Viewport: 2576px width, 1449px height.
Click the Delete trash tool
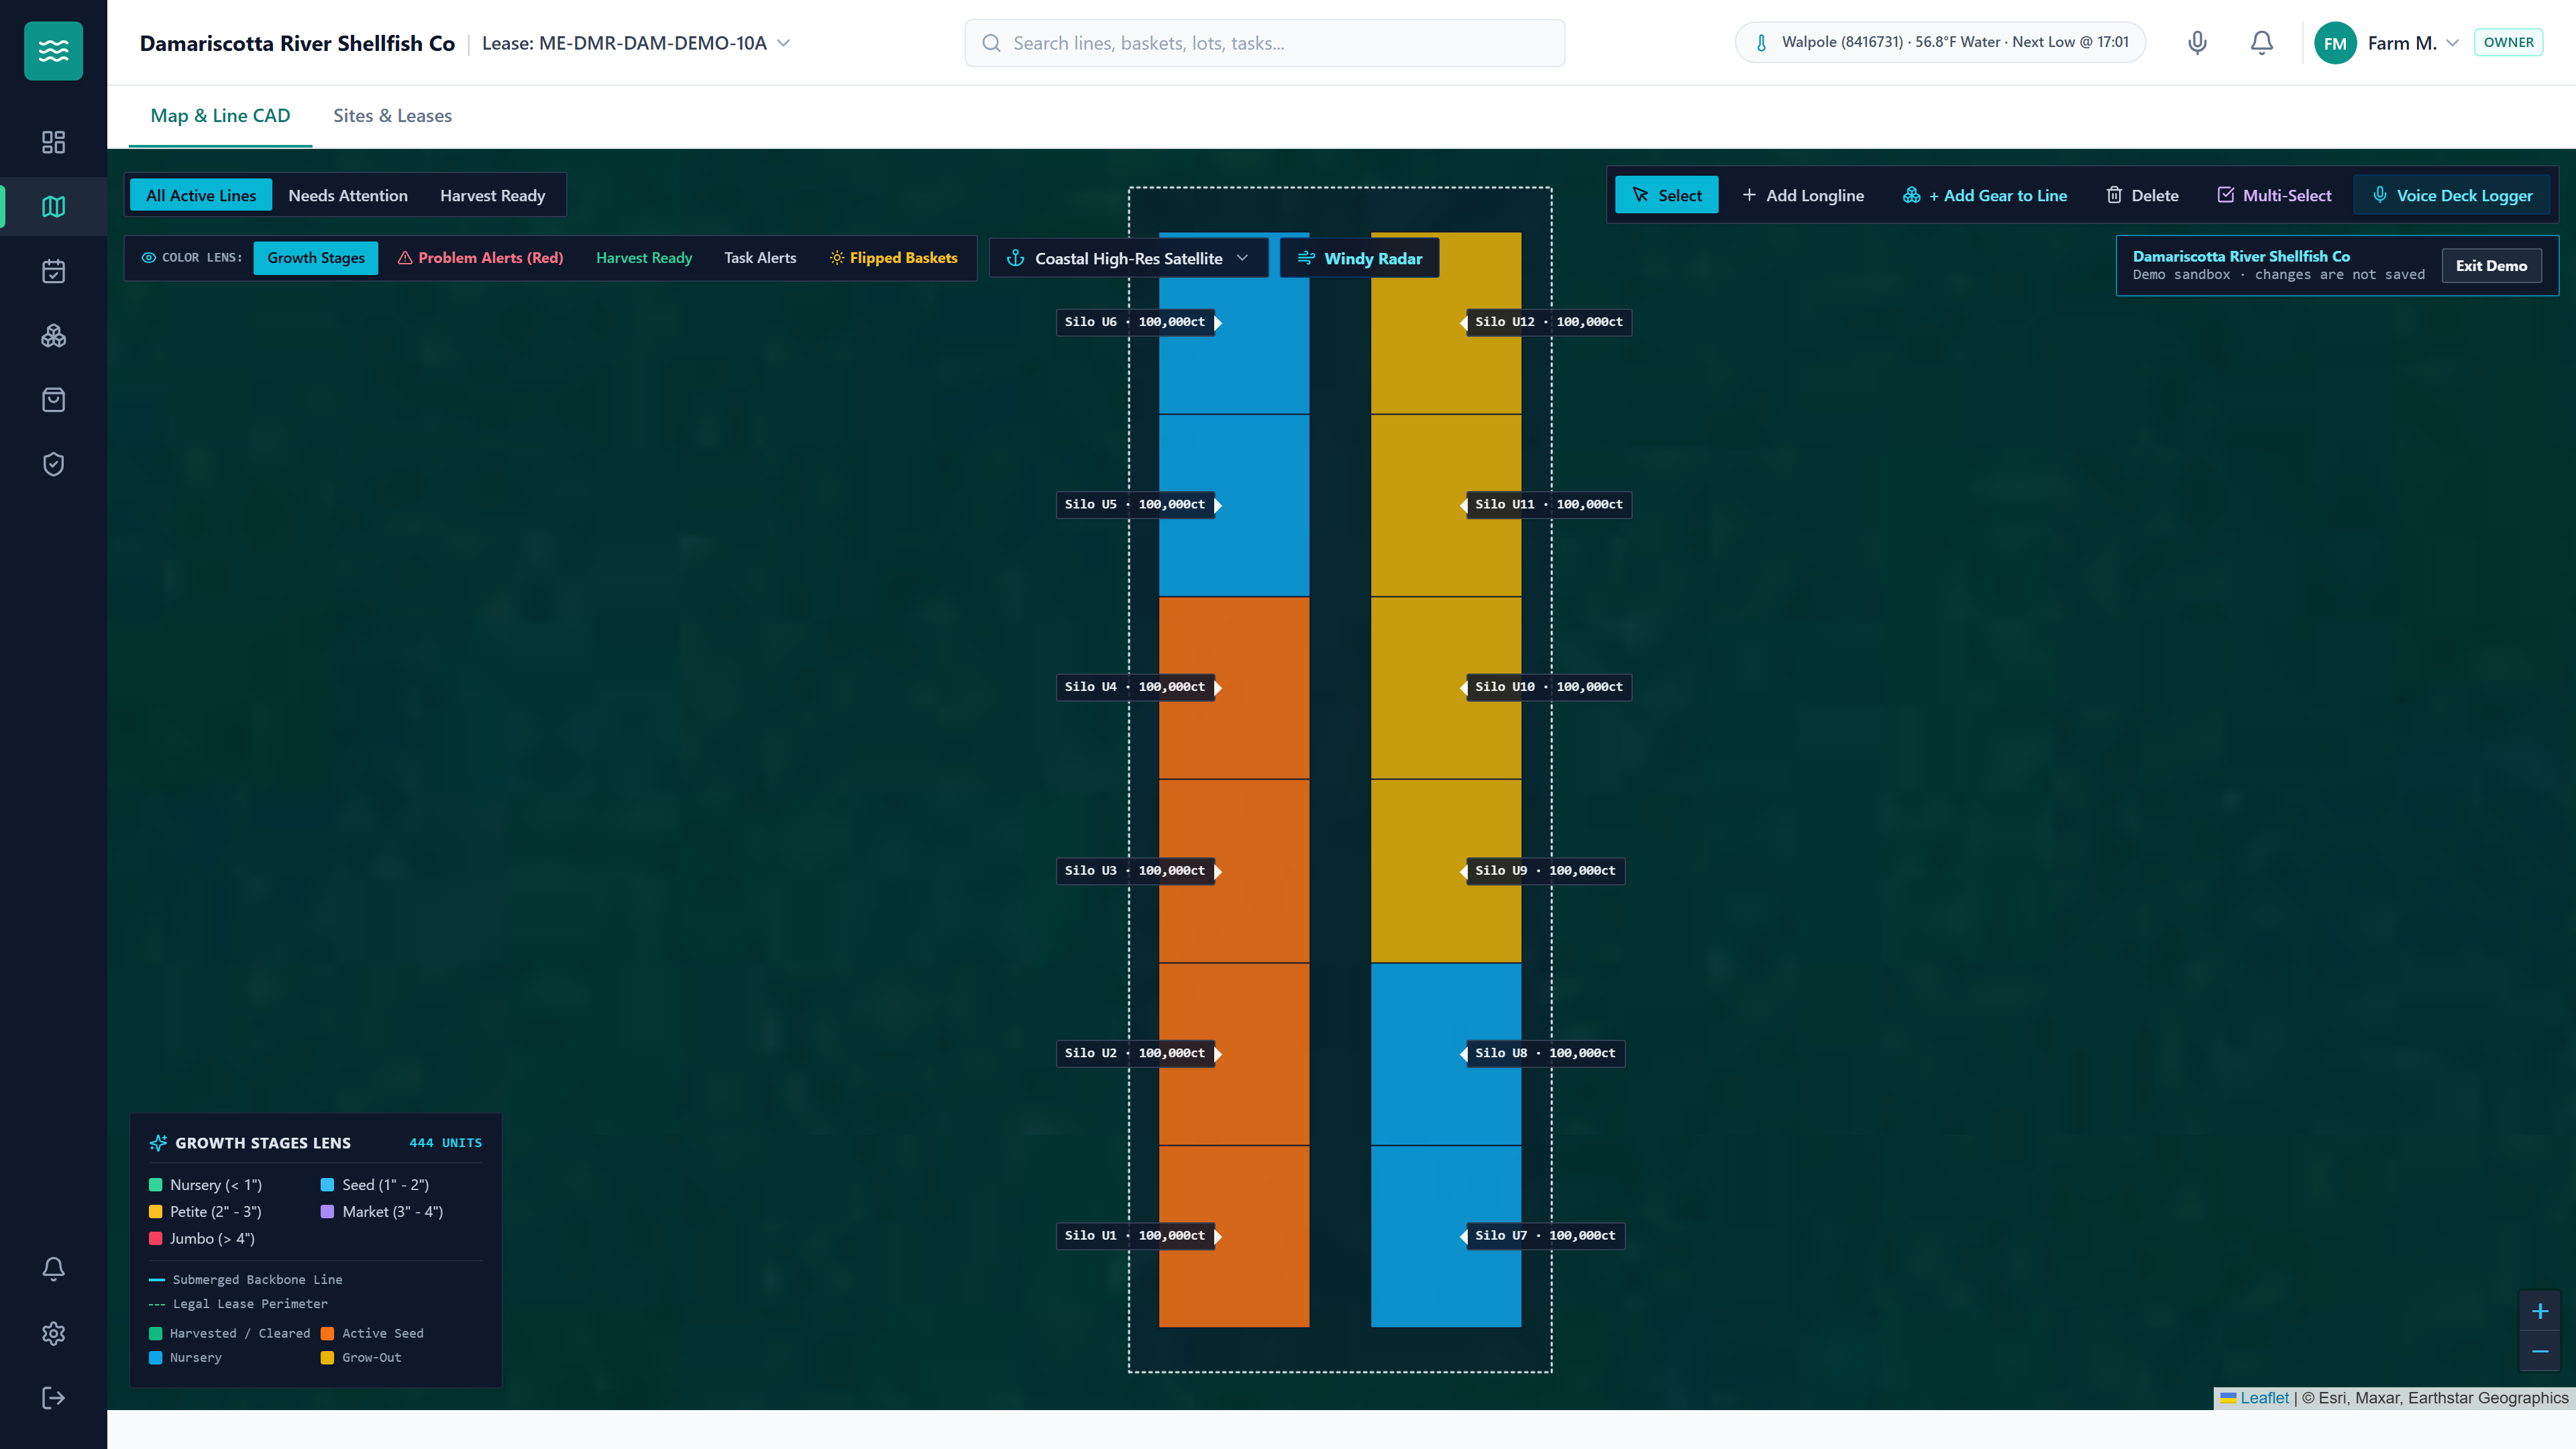pos(2142,195)
